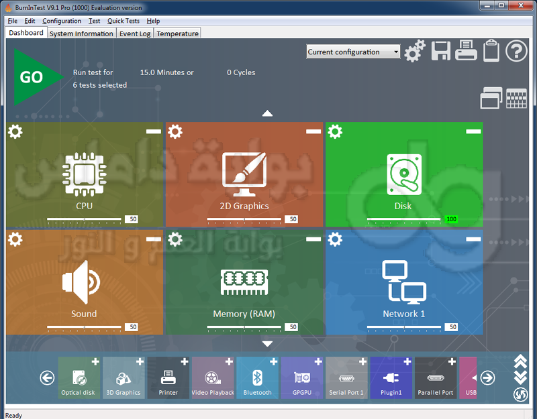Click circular swap arrows icon bottom right

click(x=520, y=395)
